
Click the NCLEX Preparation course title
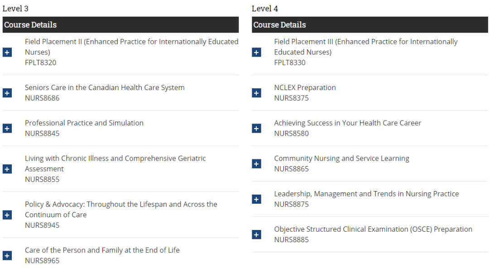coord(305,87)
